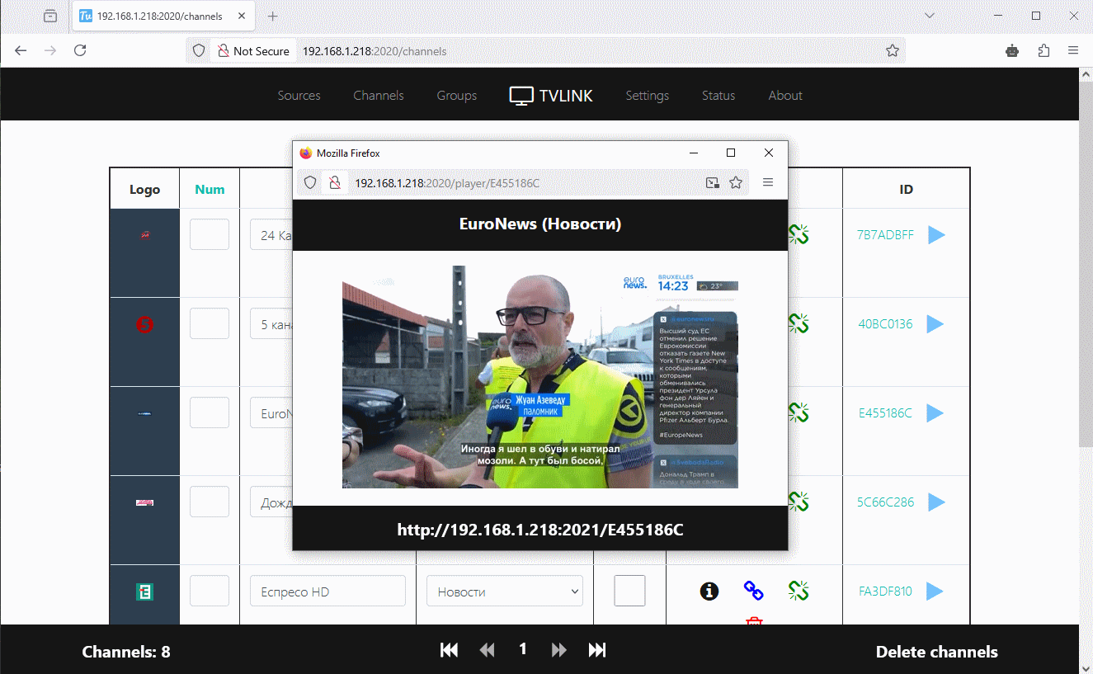Image resolution: width=1093 pixels, height=674 pixels.
Task: Switch to the Settings page
Action: pyautogui.click(x=647, y=96)
